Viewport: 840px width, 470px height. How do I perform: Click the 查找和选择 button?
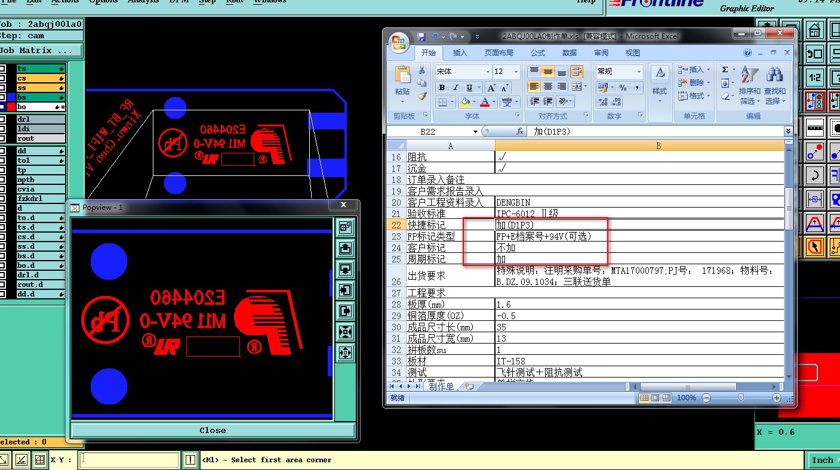[x=775, y=85]
